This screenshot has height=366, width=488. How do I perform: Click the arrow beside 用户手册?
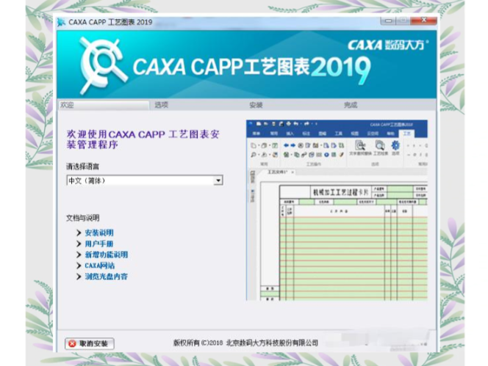79,244
